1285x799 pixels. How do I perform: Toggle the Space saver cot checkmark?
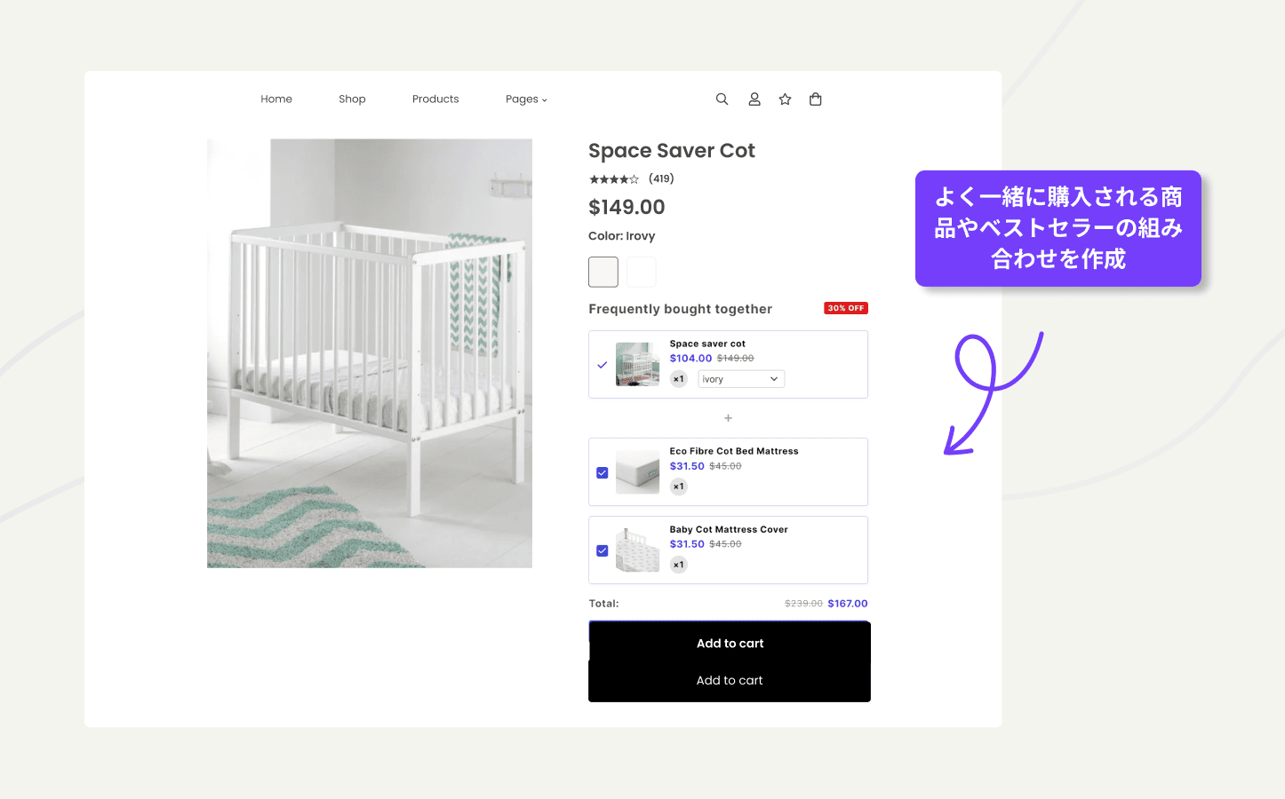coord(603,365)
